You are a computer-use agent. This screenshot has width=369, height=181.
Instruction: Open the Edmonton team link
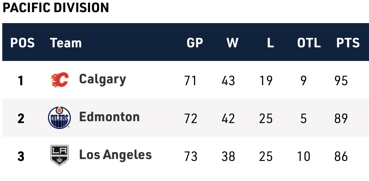tap(109, 117)
